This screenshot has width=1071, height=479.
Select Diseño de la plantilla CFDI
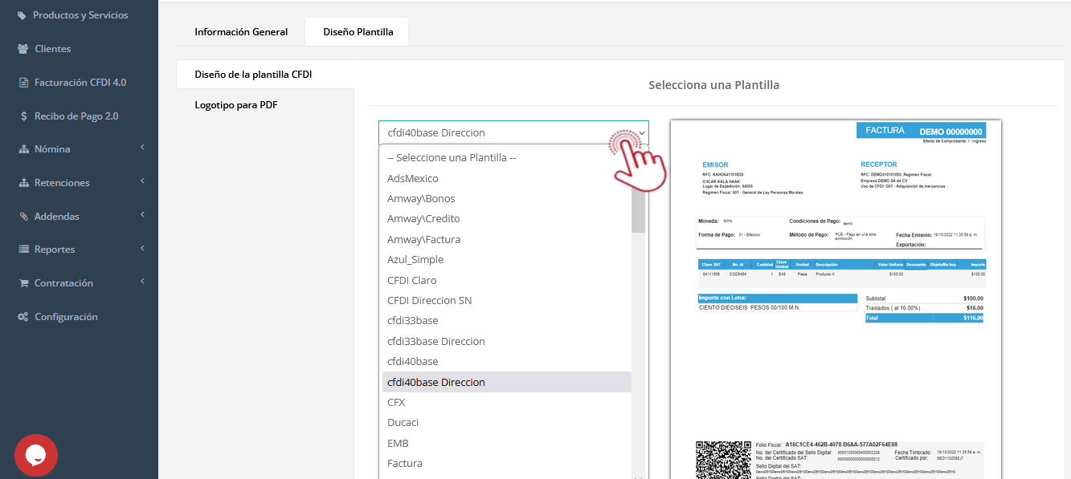pyautogui.click(x=253, y=75)
